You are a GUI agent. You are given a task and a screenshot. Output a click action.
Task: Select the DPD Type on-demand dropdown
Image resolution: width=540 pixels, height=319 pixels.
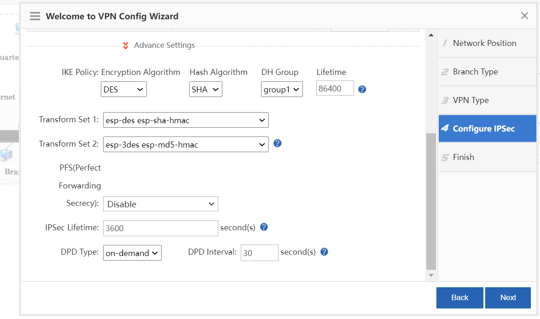132,253
